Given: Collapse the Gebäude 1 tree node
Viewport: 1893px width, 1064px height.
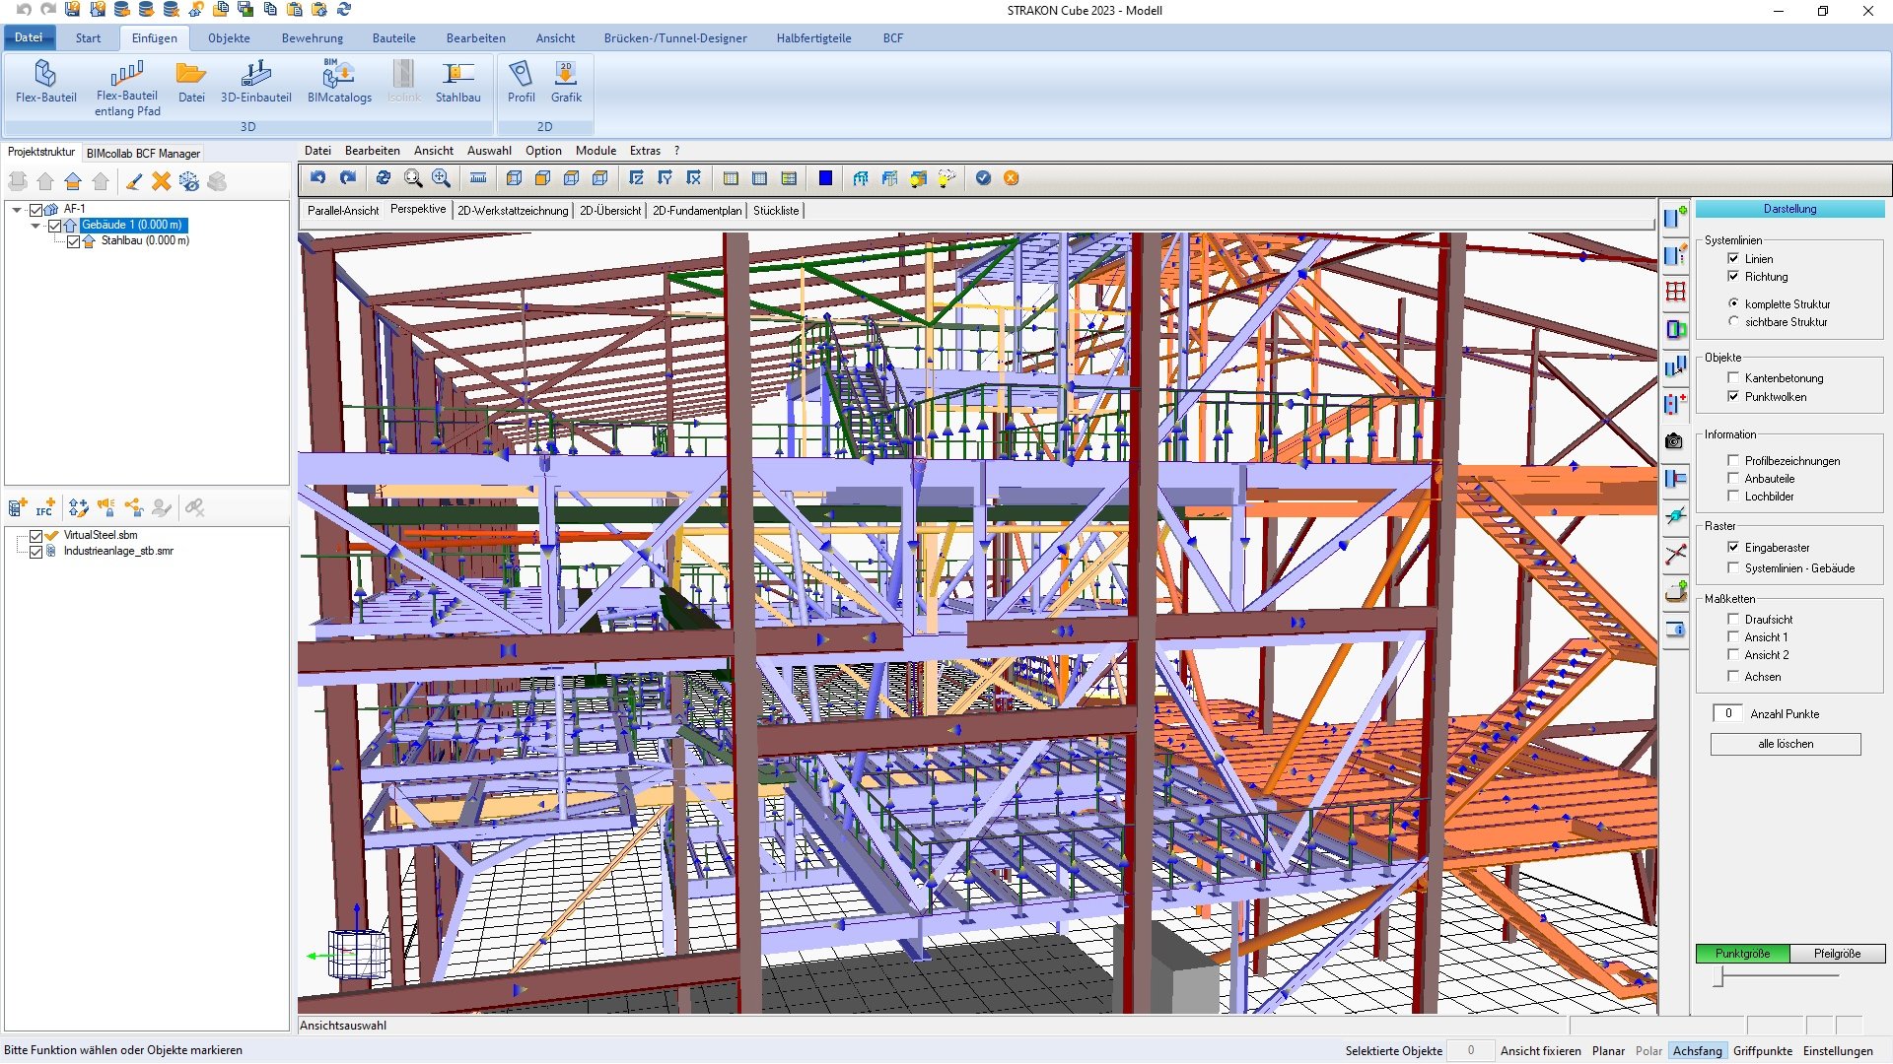Looking at the screenshot, I should 35,226.
